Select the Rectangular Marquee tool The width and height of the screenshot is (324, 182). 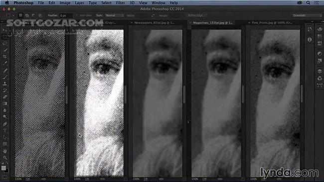pyautogui.click(x=5, y=37)
